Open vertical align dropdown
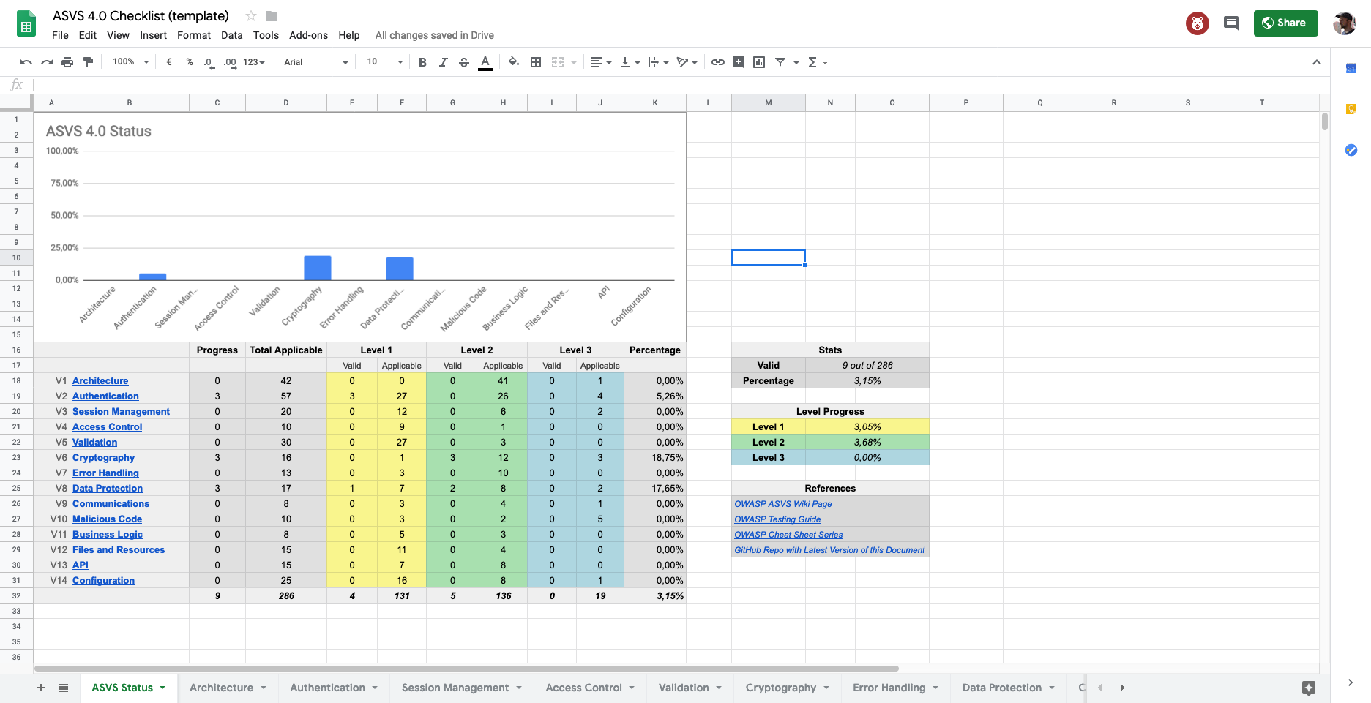The height and width of the screenshot is (703, 1371). coord(630,62)
